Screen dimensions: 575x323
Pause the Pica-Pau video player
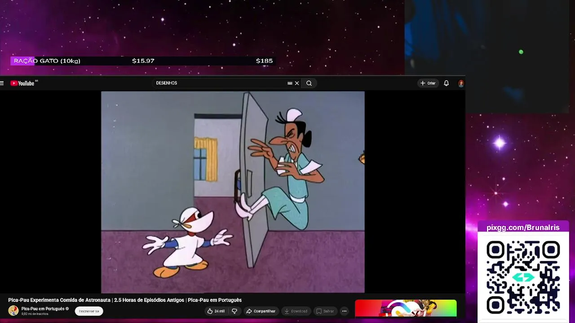[233, 192]
